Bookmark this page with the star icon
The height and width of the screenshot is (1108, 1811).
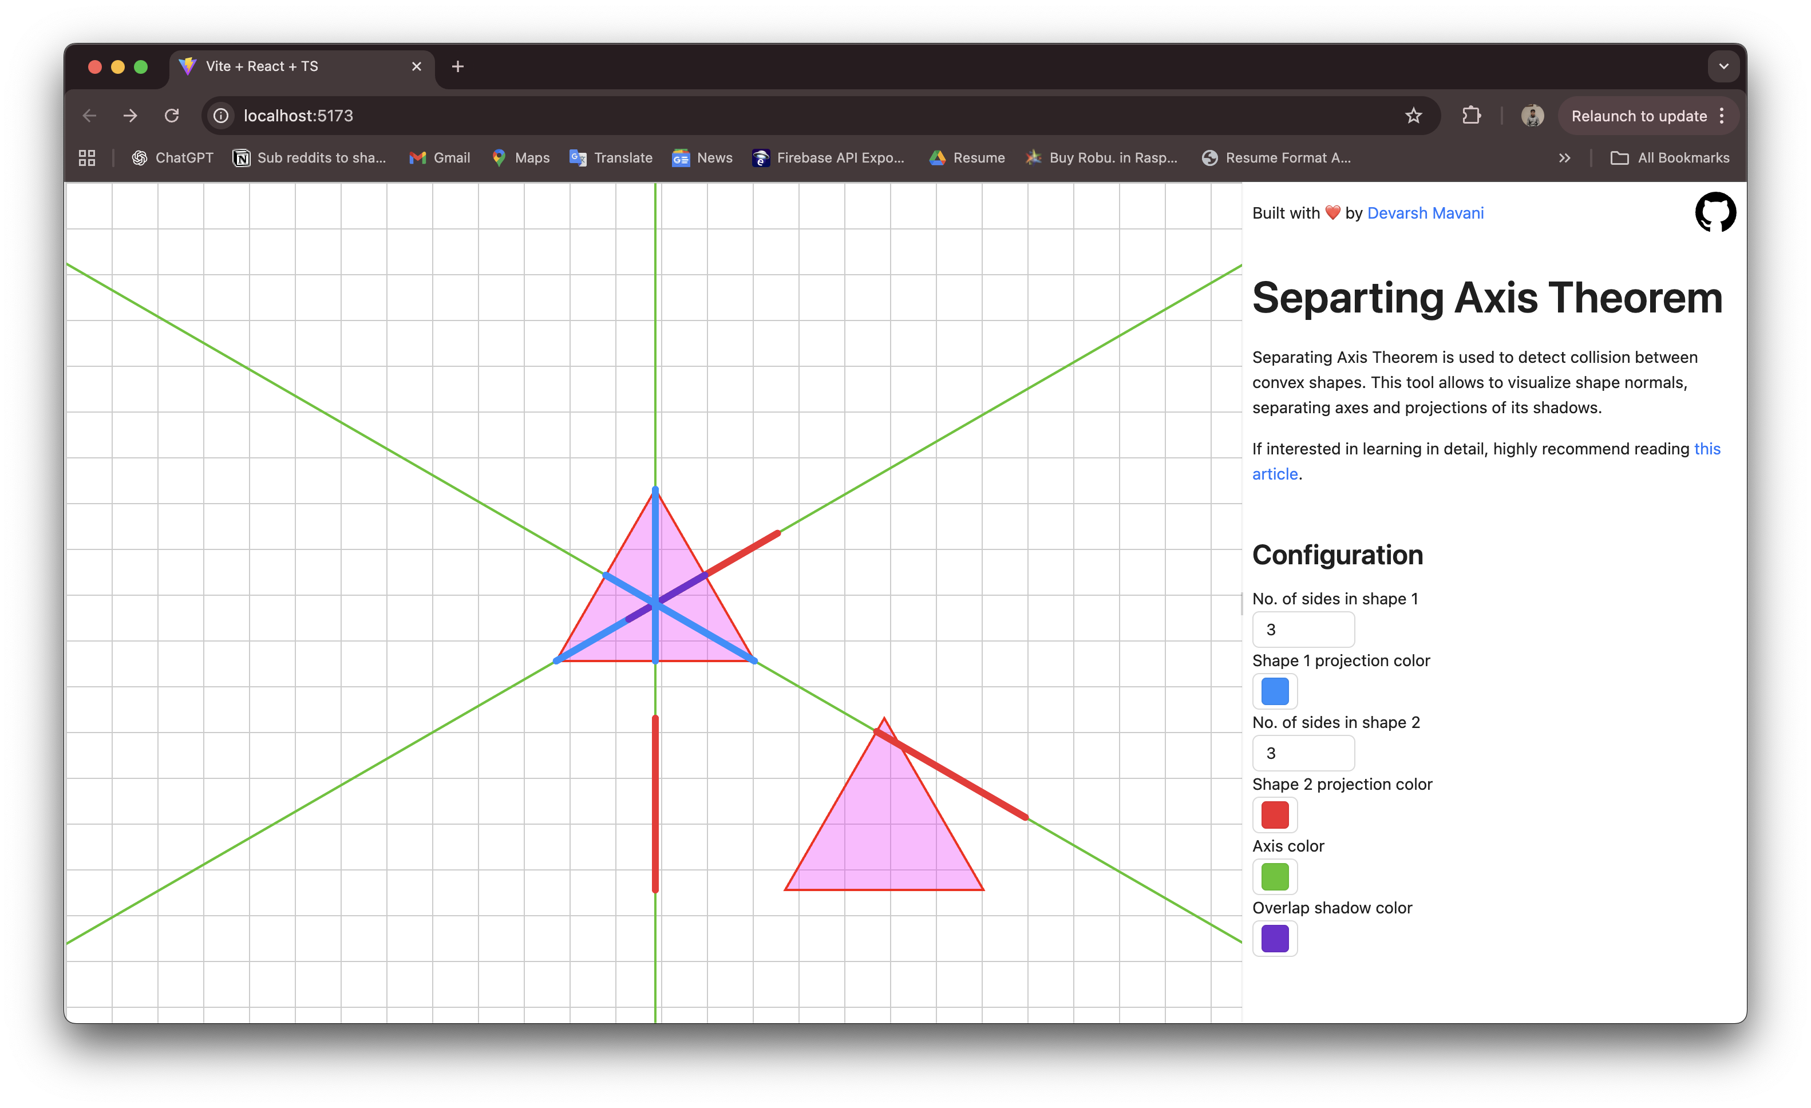click(x=1413, y=116)
